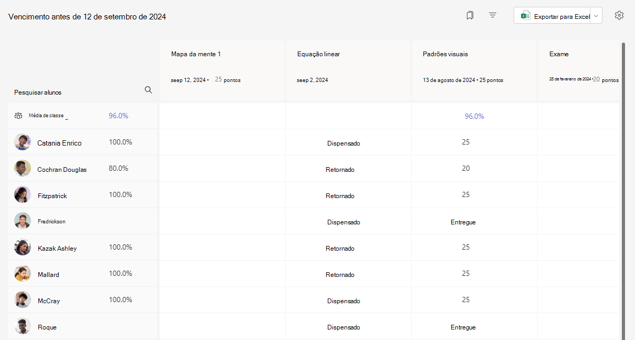Click Cochran Douglas's score of 20
This screenshot has height=340, width=635.
pos(466,169)
